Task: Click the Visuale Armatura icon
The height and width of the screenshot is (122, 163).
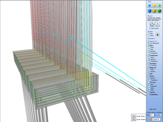Action: [134, 119]
